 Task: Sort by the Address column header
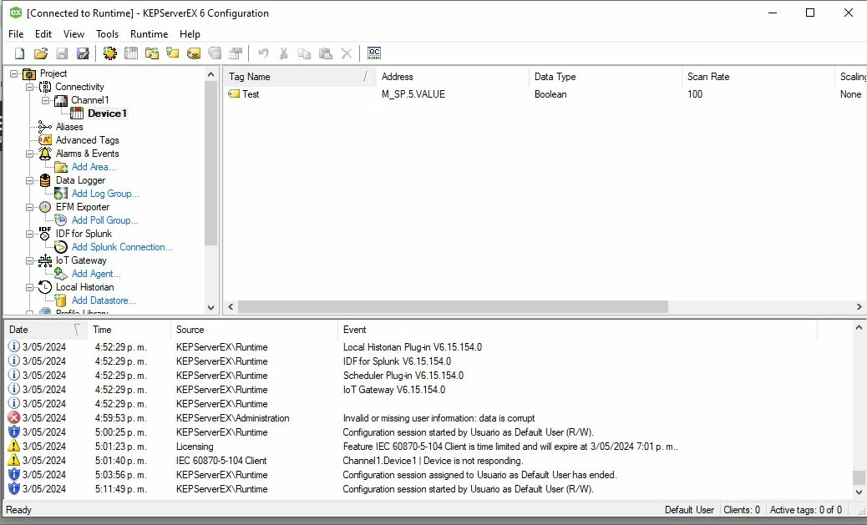[452, 77]
